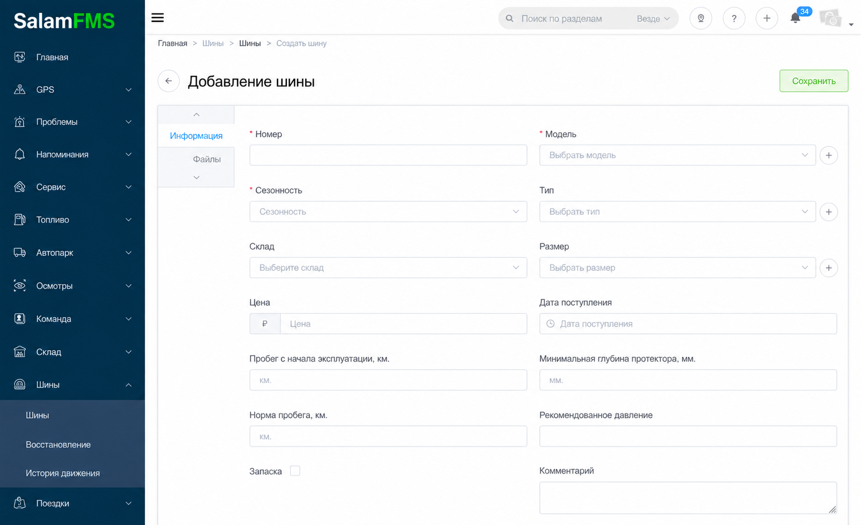861x525 pixels.
Task: Click the Осмотры eye icon
Action: (x=20, y=286)
